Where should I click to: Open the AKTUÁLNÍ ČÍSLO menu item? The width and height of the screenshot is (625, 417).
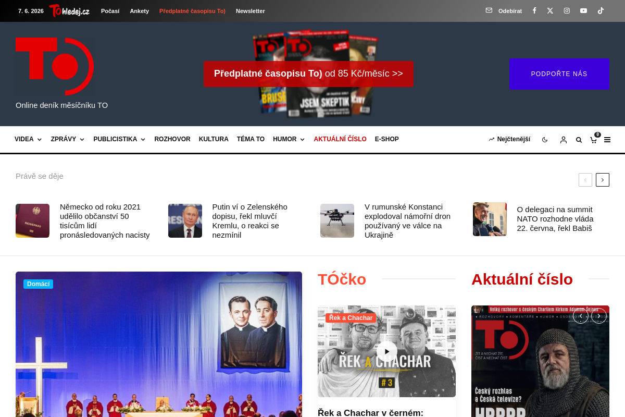tap(340, 139)
